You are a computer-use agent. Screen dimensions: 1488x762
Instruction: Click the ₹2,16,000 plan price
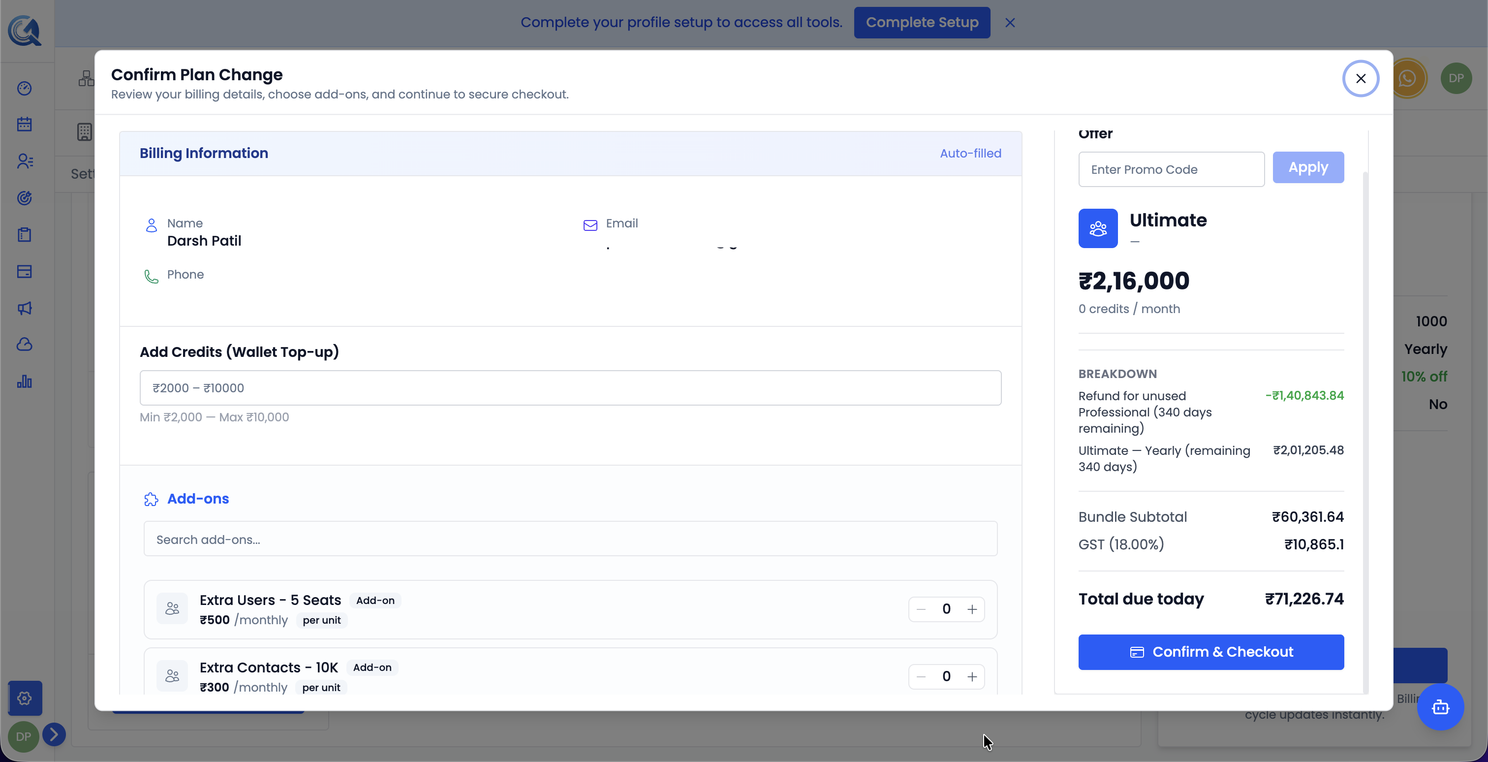1134,282
